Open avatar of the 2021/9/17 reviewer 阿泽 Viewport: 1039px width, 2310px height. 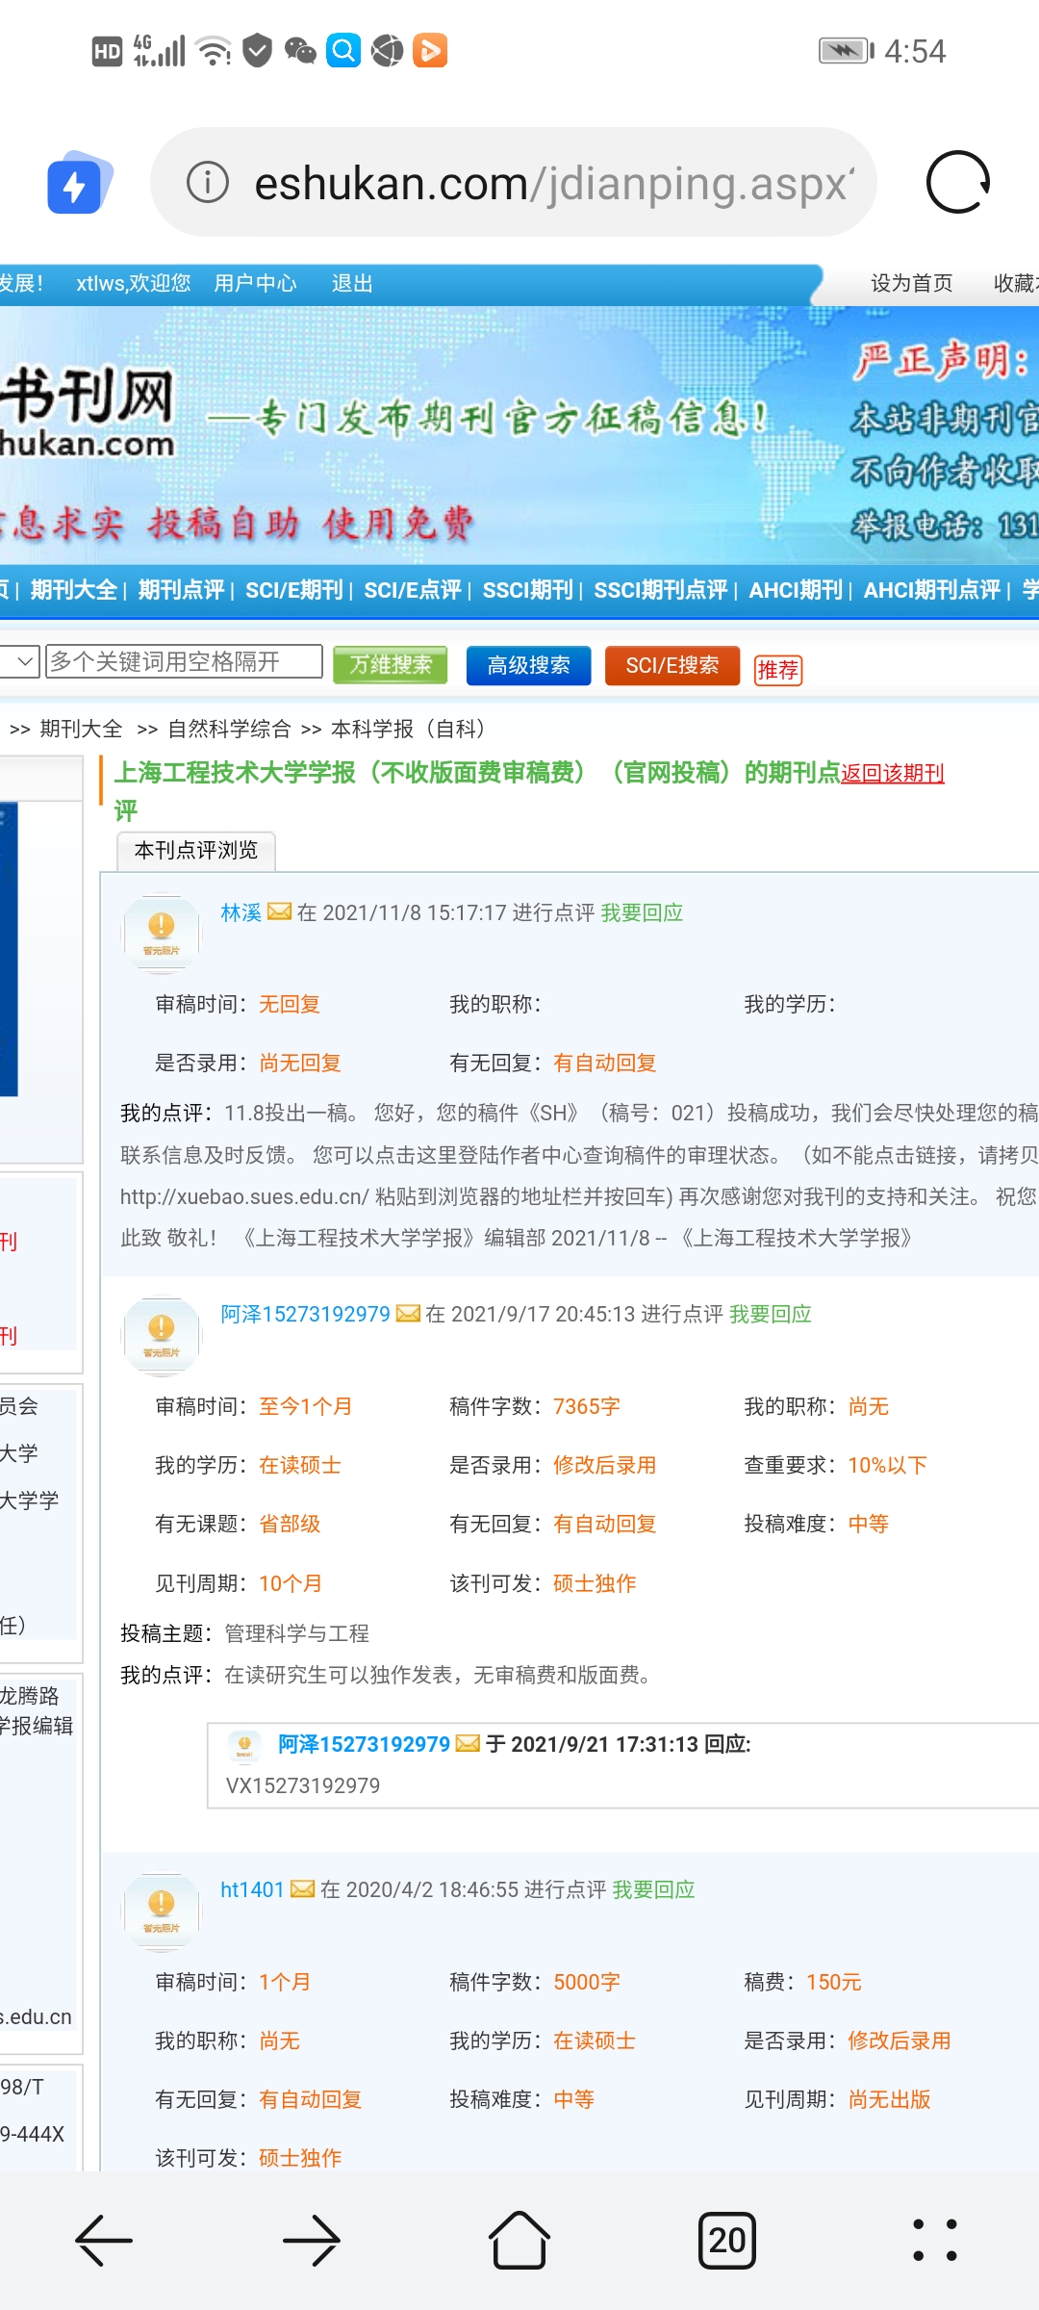pyautogui.click(x=161, y=1335)
